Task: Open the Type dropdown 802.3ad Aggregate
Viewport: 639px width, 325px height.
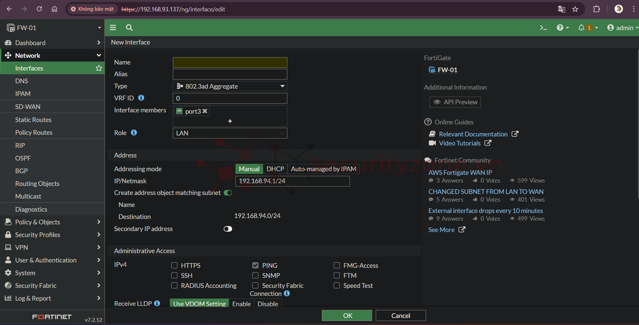Action: [x=230, y=86]
